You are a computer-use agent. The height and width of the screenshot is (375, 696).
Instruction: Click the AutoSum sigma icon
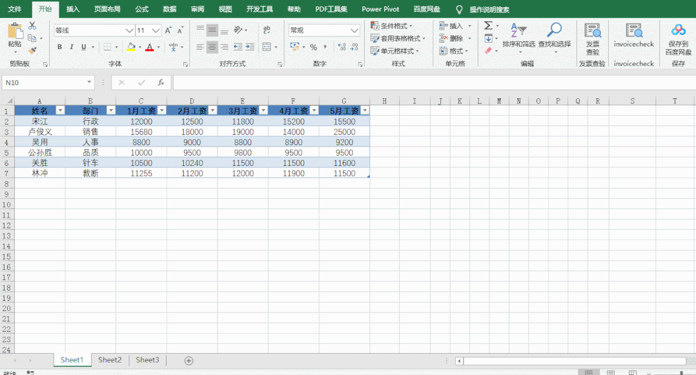point(488,26)
